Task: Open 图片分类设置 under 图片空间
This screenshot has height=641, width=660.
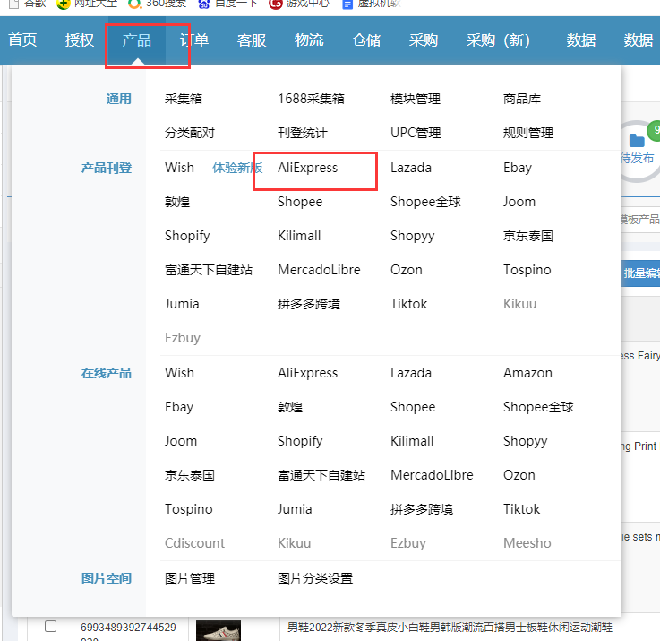Action: click(315, 578)
